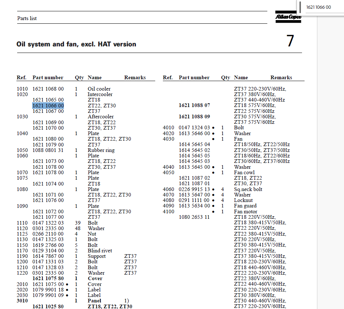Click the 'Fan guard' name entry

click(x=245, y=206)
